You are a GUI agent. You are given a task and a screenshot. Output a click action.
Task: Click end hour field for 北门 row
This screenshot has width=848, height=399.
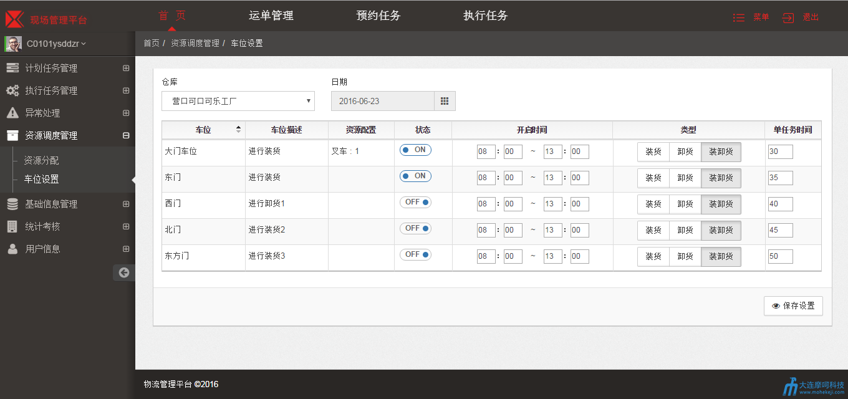coord(553,230)
